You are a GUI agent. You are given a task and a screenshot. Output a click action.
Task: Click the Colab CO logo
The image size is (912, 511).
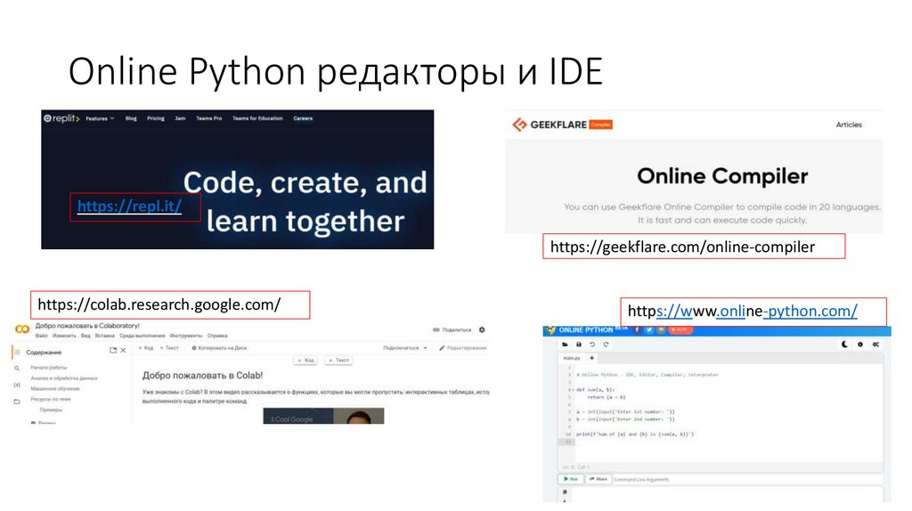pyautogui.click(x=22, y=329)
